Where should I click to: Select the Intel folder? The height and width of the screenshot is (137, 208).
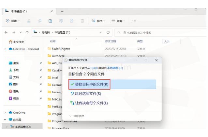coord(53,78)
